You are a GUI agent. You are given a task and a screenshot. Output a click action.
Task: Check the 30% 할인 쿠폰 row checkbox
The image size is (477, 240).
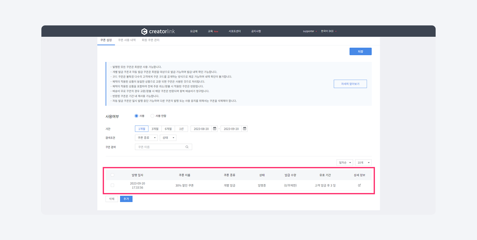click(112, 185)
